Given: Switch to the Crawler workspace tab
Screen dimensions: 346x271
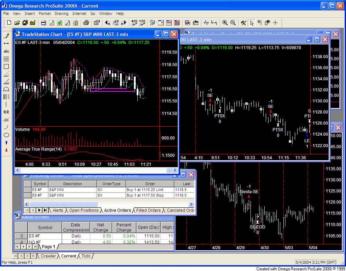Looking at the screenshot, I should (48, 256).
